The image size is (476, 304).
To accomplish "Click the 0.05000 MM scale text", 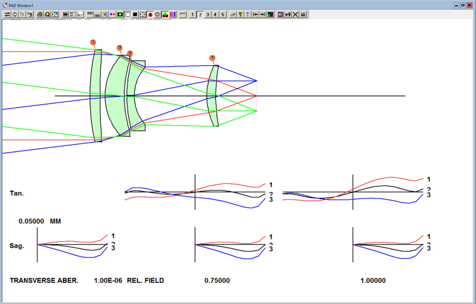I will [40, 222].
